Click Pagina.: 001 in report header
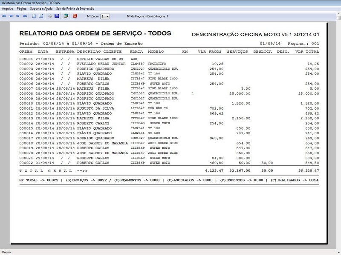The height and width of the screenshot is (255, 341). [303, 44]
